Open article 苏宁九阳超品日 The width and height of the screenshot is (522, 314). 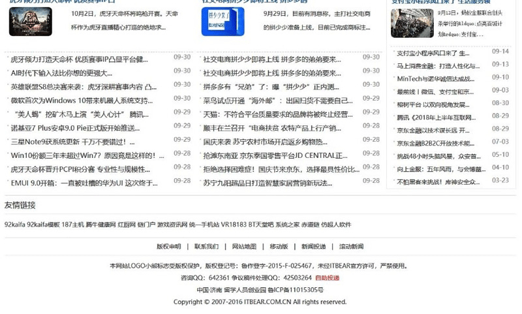pos(268,183)
